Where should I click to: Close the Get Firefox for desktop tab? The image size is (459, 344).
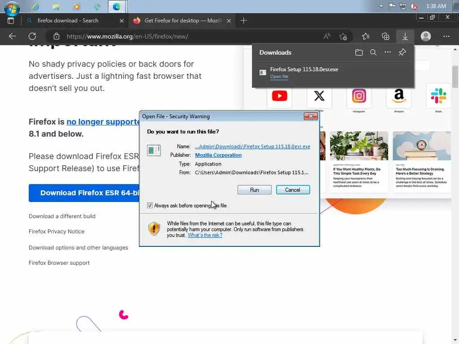[229, 21]
